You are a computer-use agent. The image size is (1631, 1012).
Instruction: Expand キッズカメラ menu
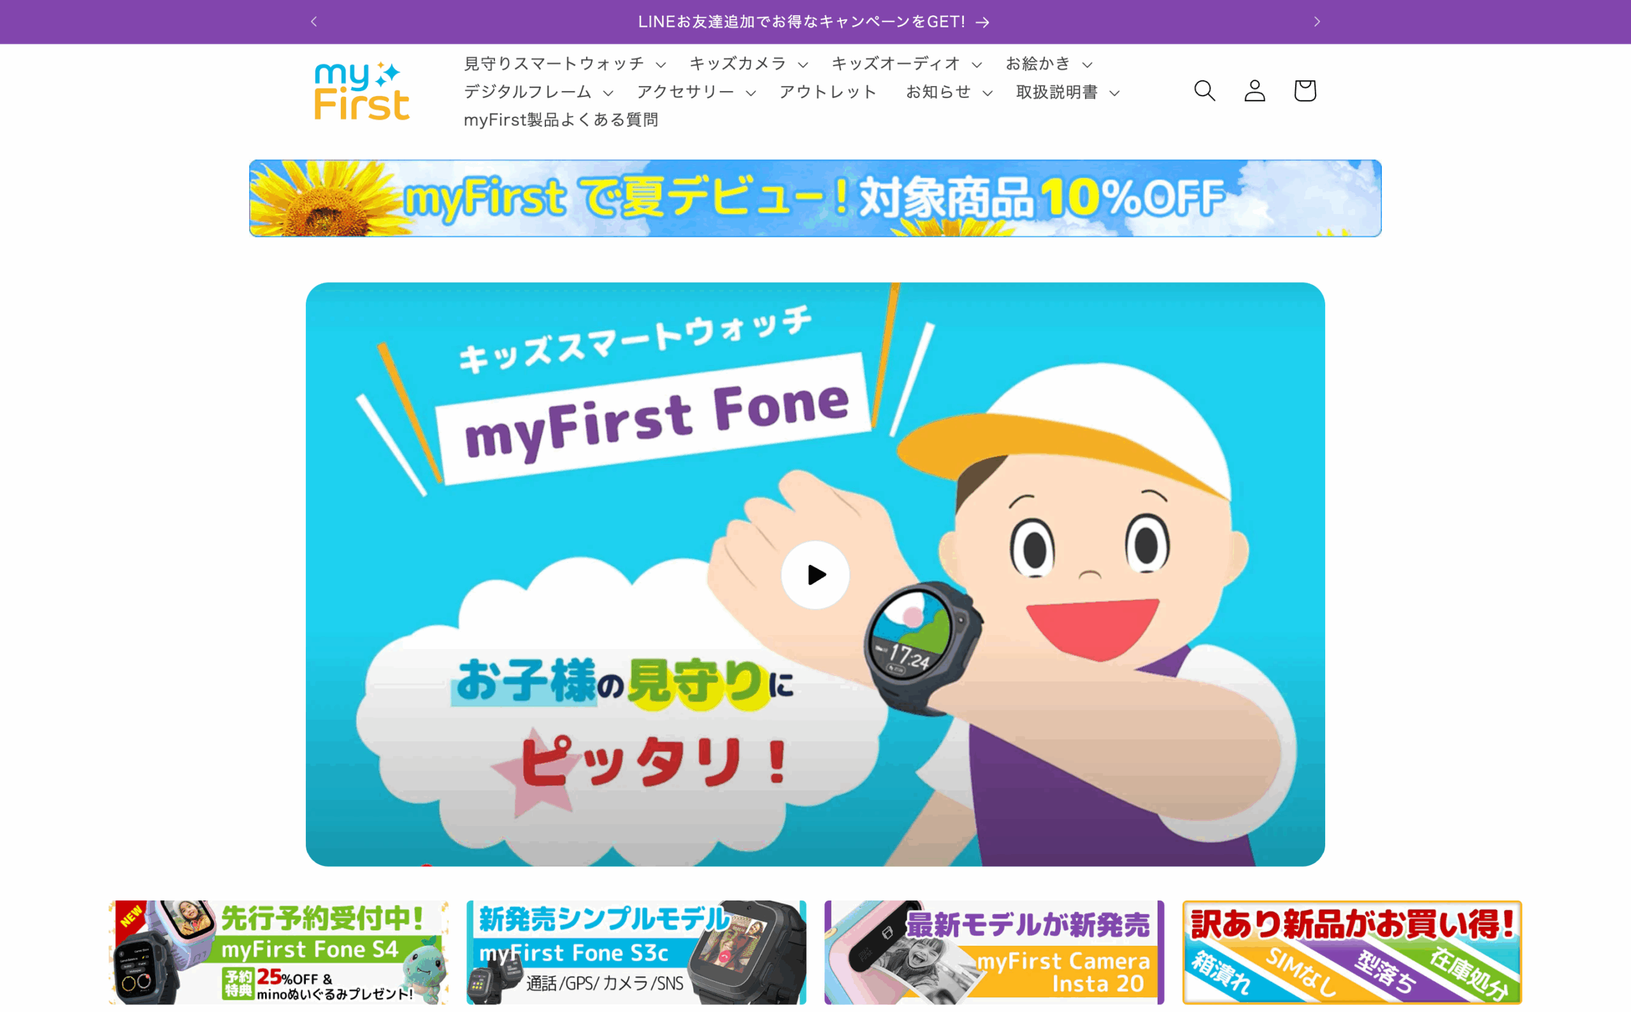point(748,64)
